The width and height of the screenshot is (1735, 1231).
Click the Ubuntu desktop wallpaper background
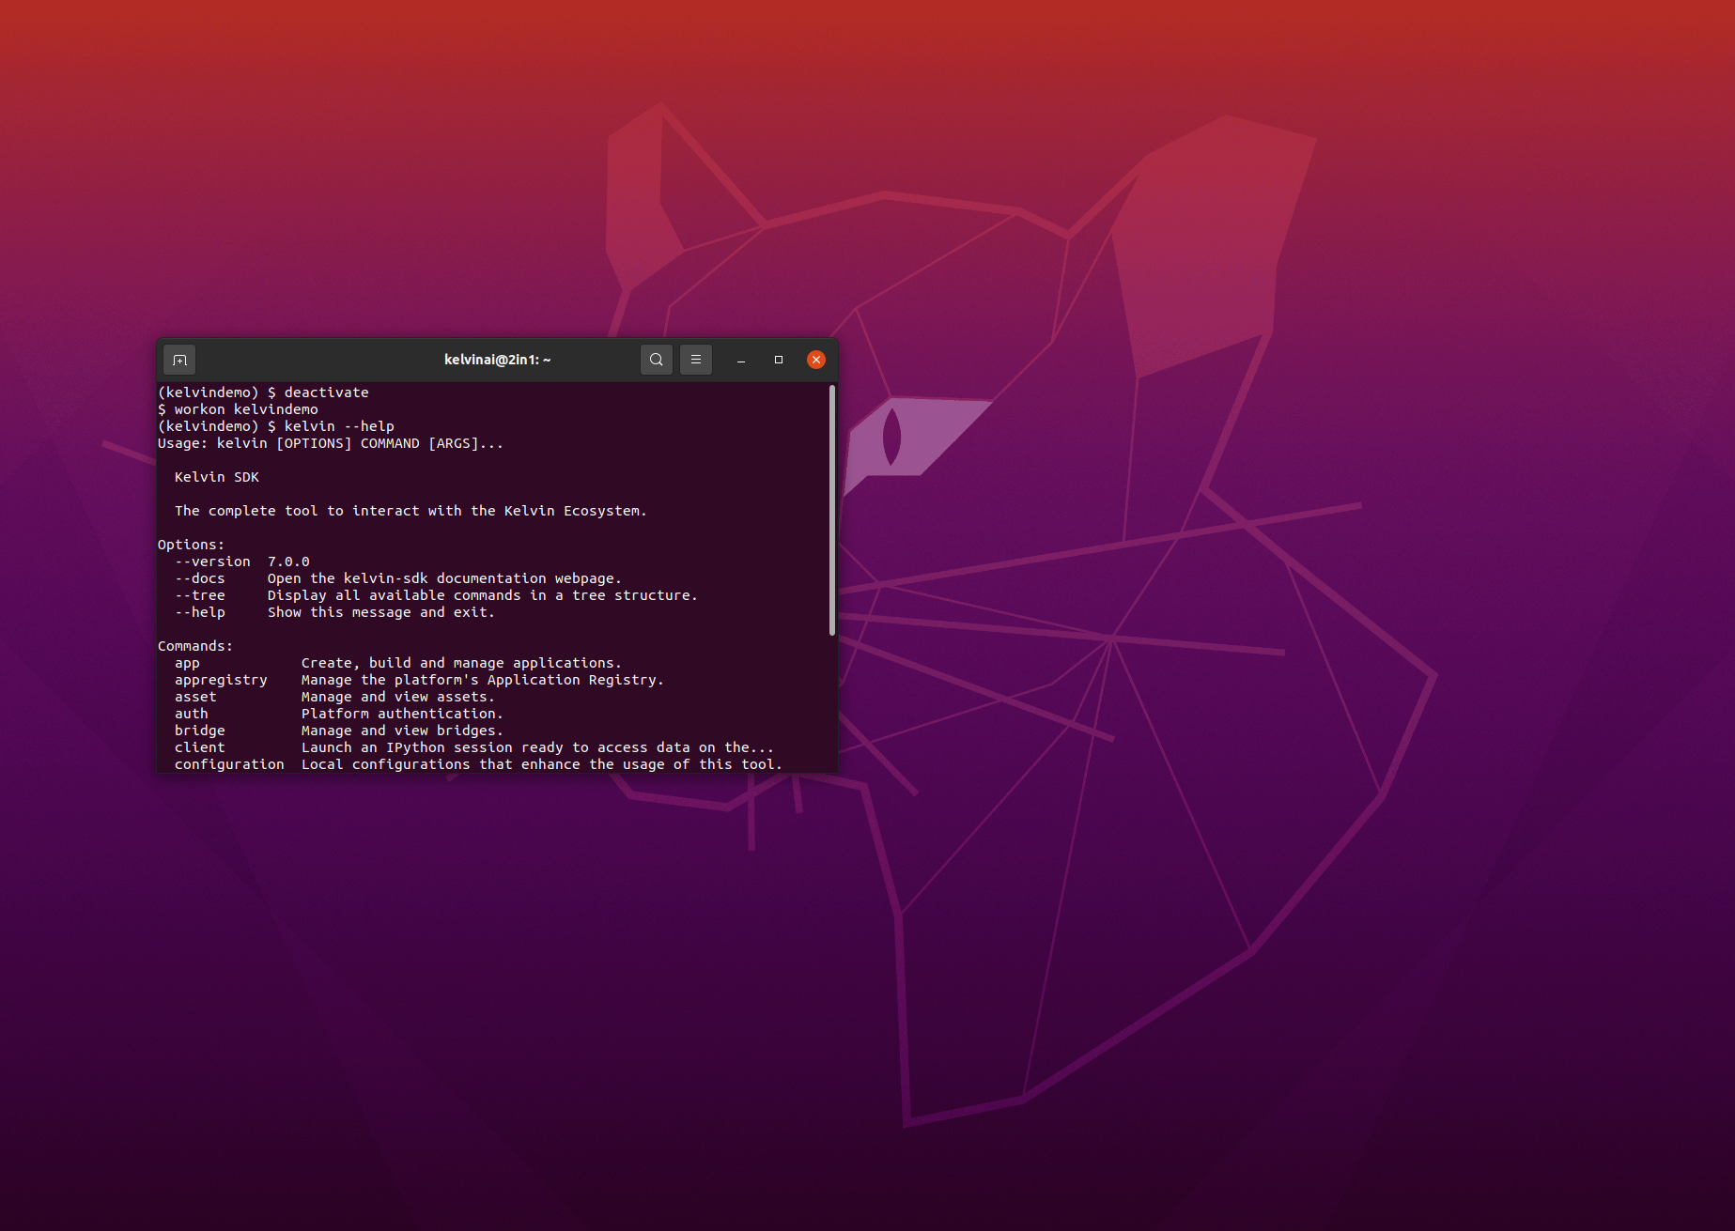[x=1315, y=939]
